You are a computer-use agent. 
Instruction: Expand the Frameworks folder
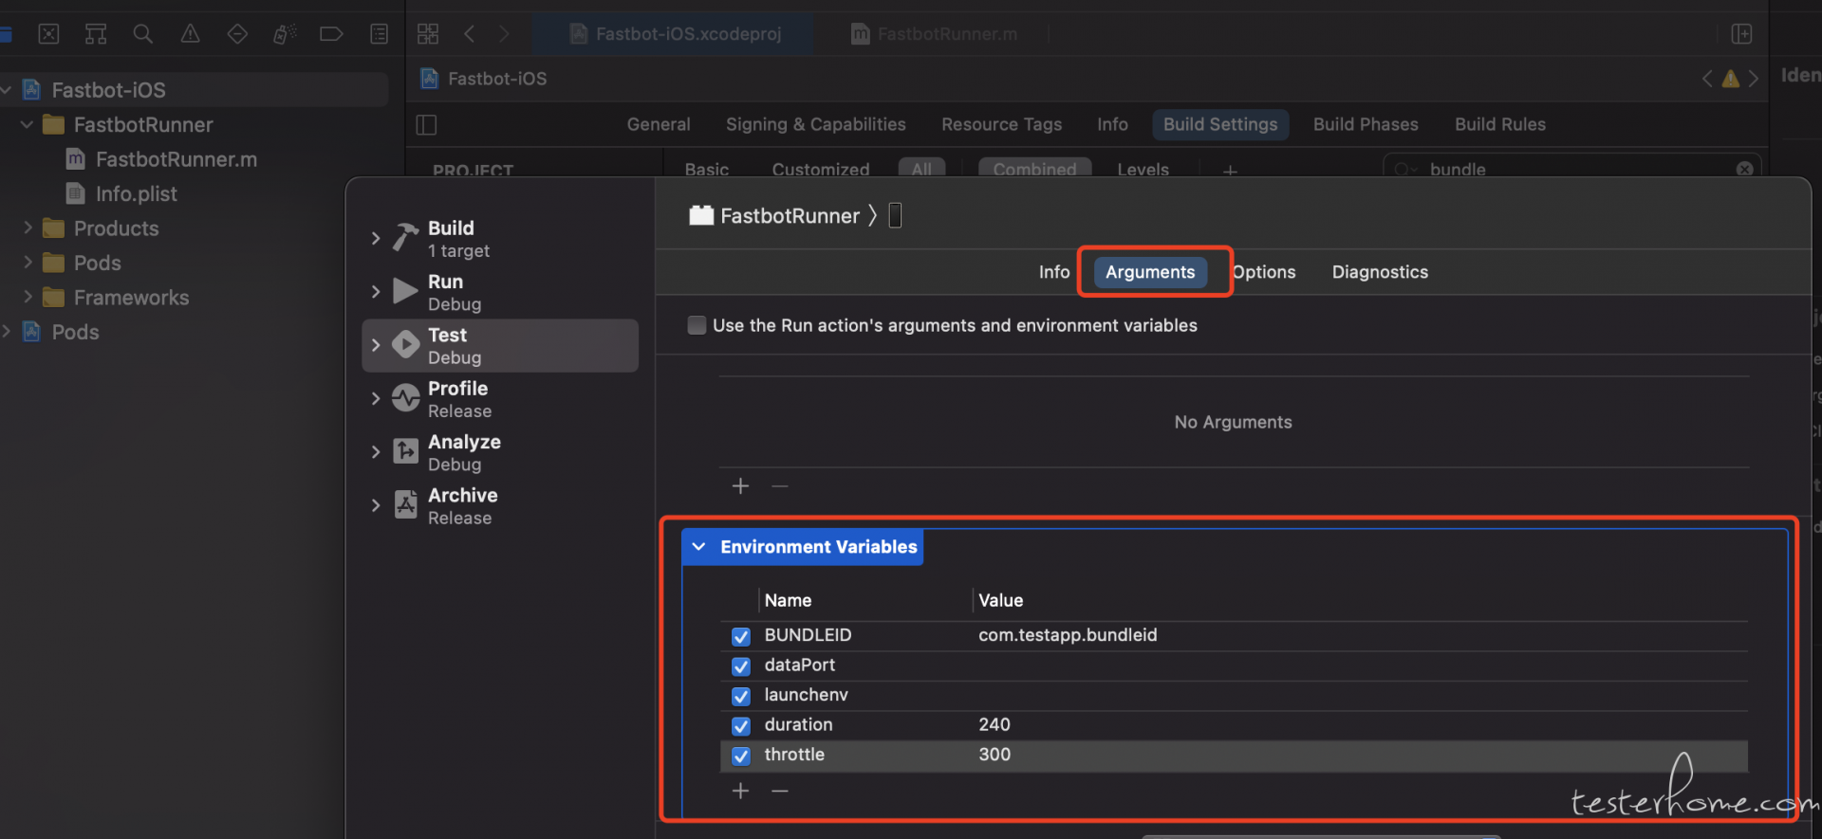27,297
